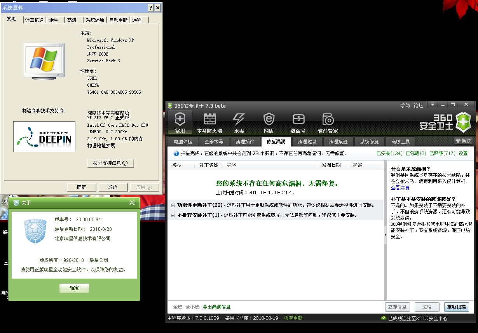Switch to 高级工具 tab
478x333 pixels.
400,141
